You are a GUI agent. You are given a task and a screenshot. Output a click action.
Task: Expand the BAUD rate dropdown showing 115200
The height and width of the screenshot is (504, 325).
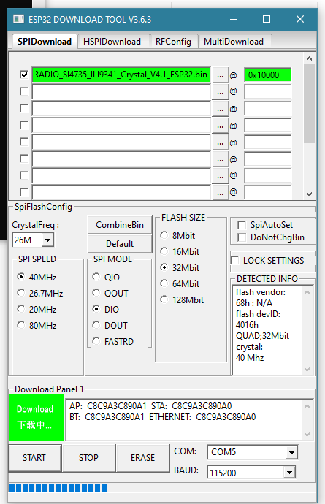point(290,473)
